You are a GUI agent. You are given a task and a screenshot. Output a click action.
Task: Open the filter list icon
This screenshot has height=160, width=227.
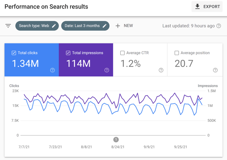coord(8,26)
